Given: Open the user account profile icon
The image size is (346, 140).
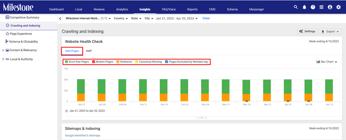Looking at the screenshot, I should tap(330, 7).
